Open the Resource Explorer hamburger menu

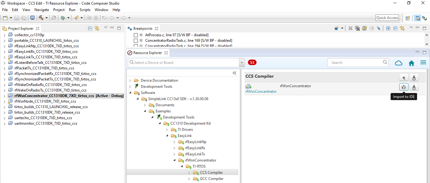pyautogui.click(x=423, y=62)
